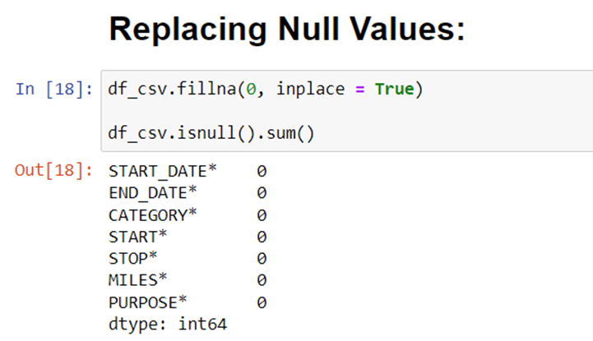
Task: Click the green zero argument in fillna
Action: pos(251,90)
